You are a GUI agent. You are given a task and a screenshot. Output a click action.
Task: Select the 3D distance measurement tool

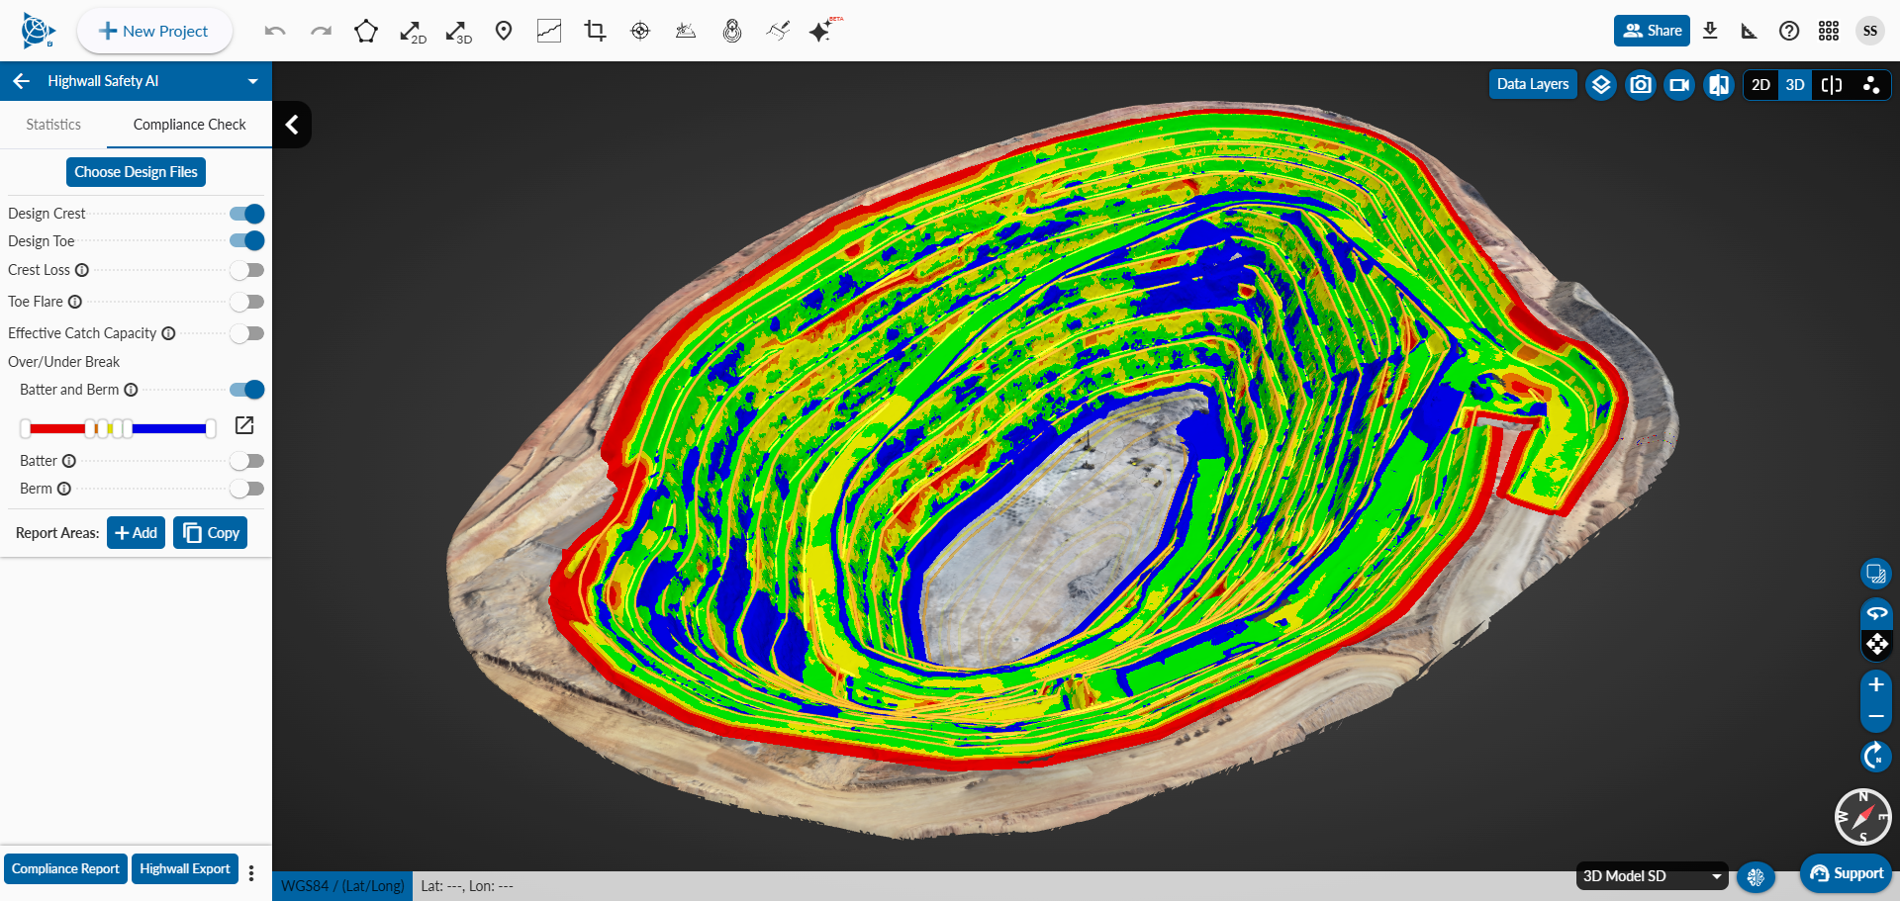click(x=458, y=32)
